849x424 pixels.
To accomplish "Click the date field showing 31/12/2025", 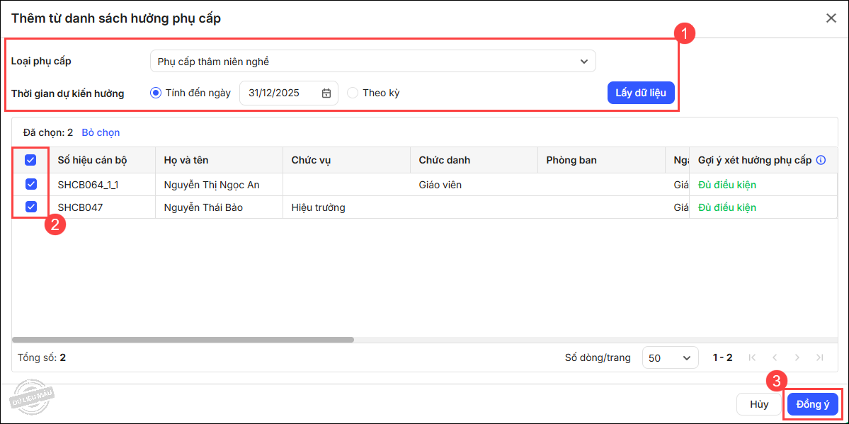I will (x=280, y=93).
